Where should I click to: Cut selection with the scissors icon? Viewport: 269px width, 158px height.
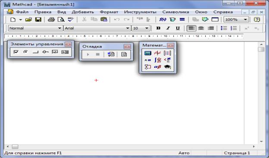coord(84,19)
